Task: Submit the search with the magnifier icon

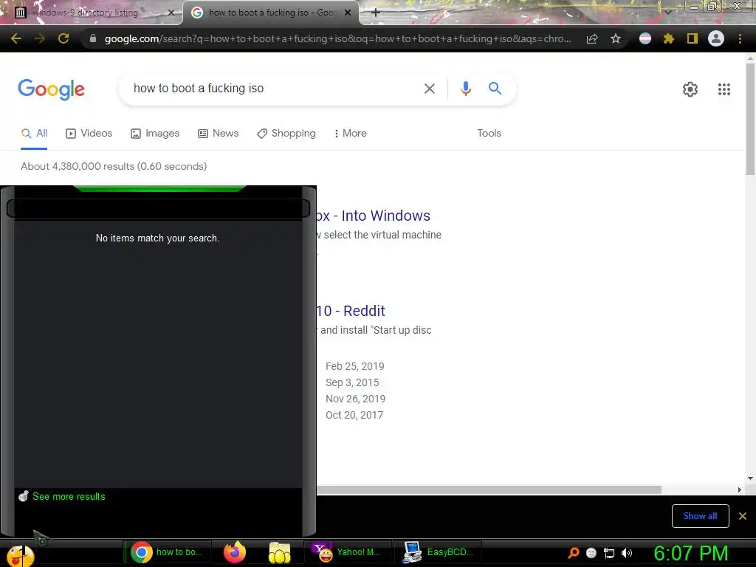Action: click(x=495, y=89)
